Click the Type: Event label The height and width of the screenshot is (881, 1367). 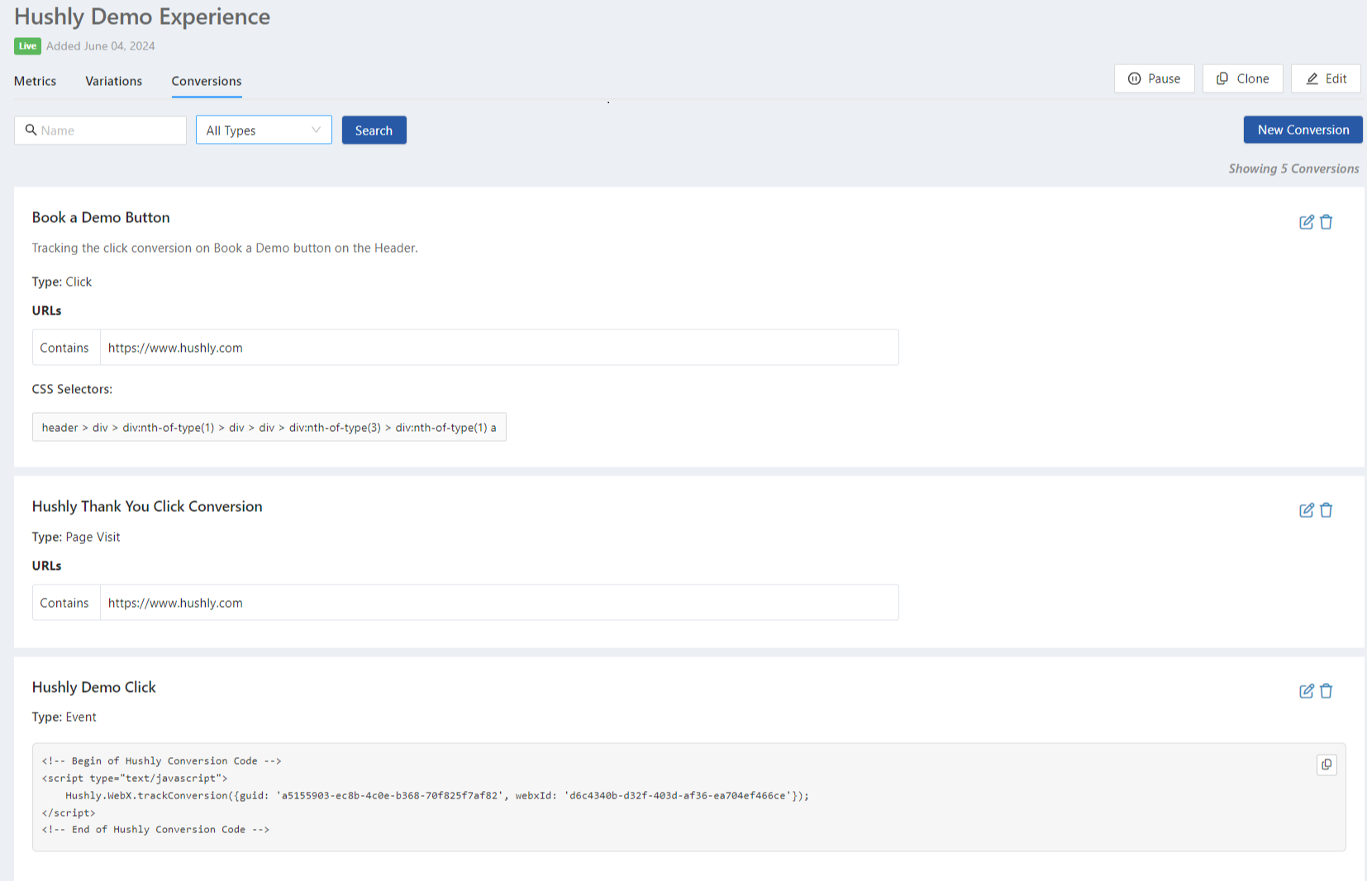point(64,717)
